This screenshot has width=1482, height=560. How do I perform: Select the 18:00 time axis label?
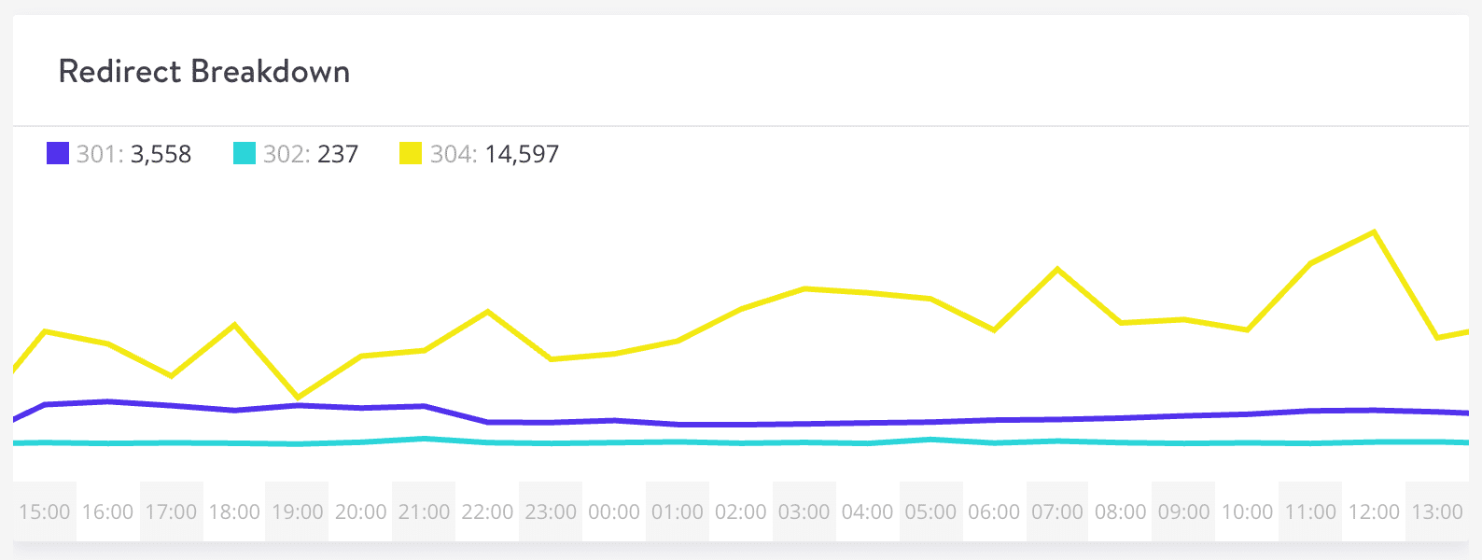point(234,511)
